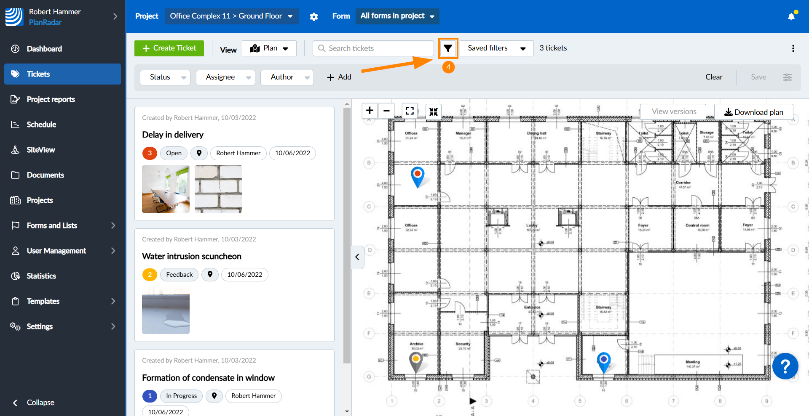Open the help question mark button

pos(785,366)
